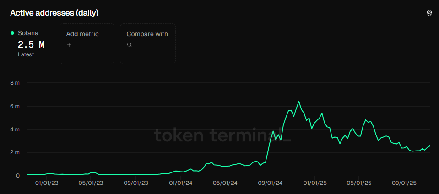The height and width of the screenshot is (194, 439).
Task: Click the green Solana legend dot
Action: click(x=12, y=33)
